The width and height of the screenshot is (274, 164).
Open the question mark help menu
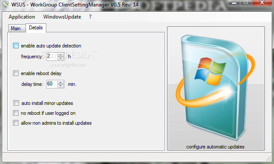coord(90,17)
